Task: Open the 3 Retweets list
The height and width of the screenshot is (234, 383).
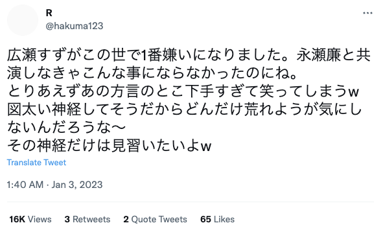Action: (87, 219)
